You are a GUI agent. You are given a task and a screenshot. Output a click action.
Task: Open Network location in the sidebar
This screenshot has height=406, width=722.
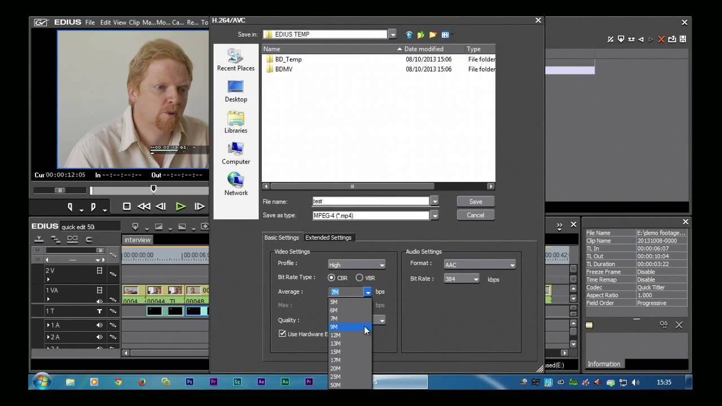click(236, 184)
